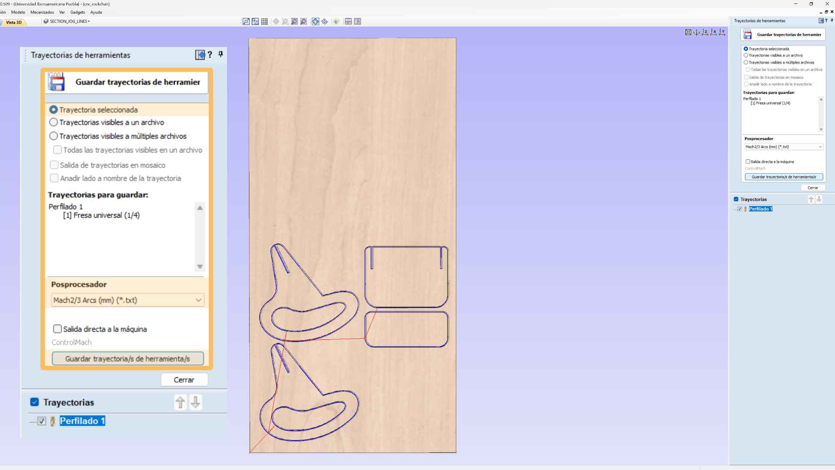View model along the X axis

(x=714, y=32)
